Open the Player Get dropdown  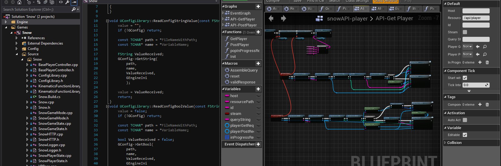pyautogui.click(x=468, y=47)
